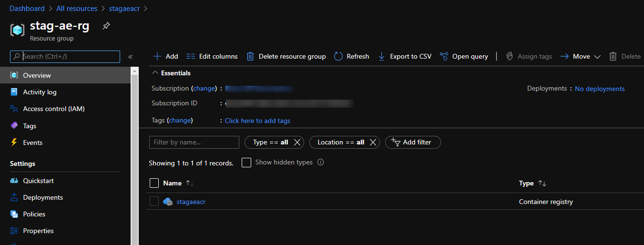Focus the Search (Ctrl+/) field
The height and width of the screenshot is (245, 644).
click(x=65, y=56)
